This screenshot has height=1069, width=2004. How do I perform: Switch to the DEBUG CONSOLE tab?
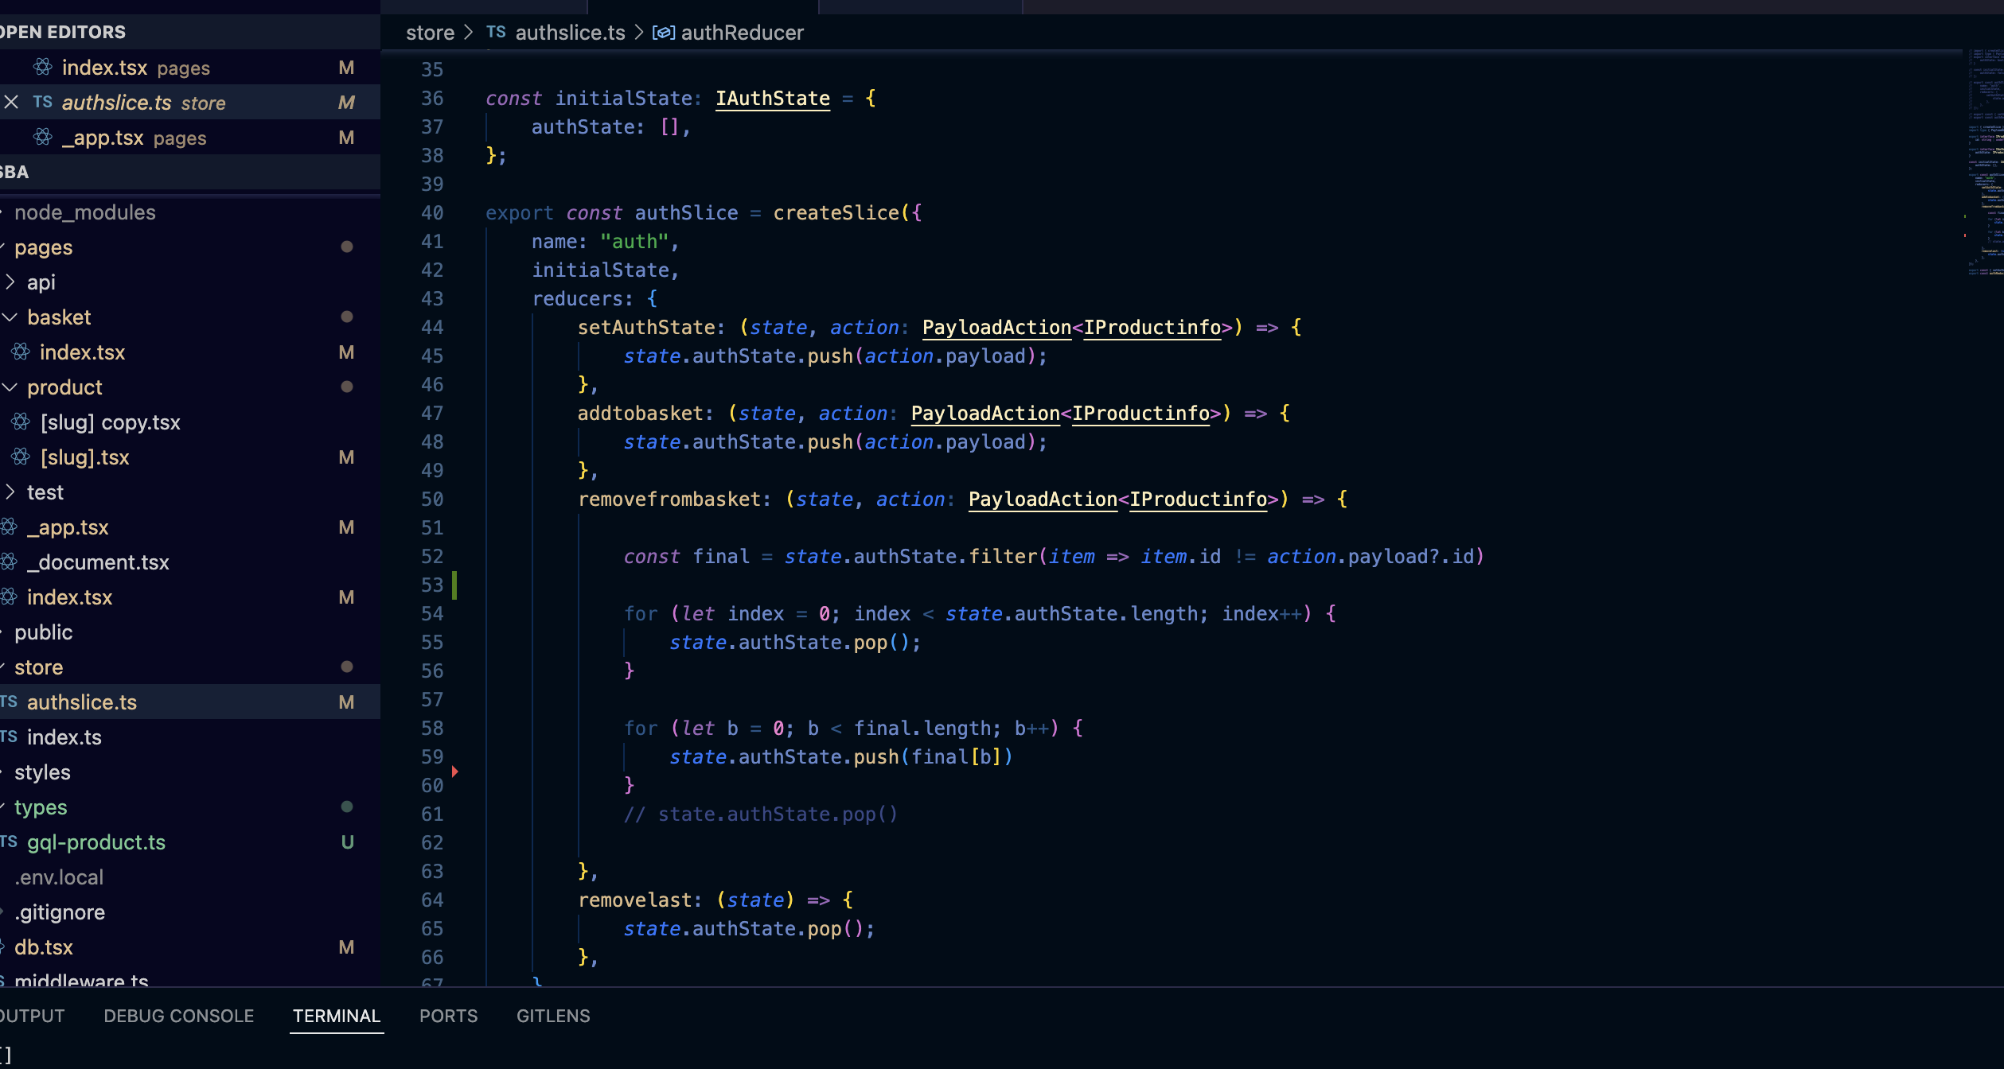(178, 1016)
